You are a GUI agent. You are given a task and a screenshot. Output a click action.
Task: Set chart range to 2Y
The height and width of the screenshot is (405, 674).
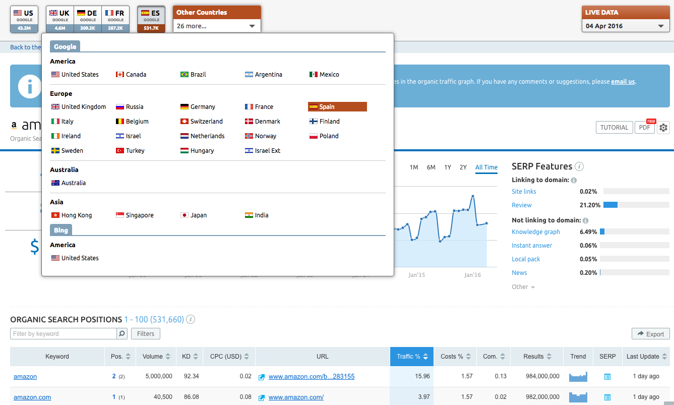click(463, 167)
